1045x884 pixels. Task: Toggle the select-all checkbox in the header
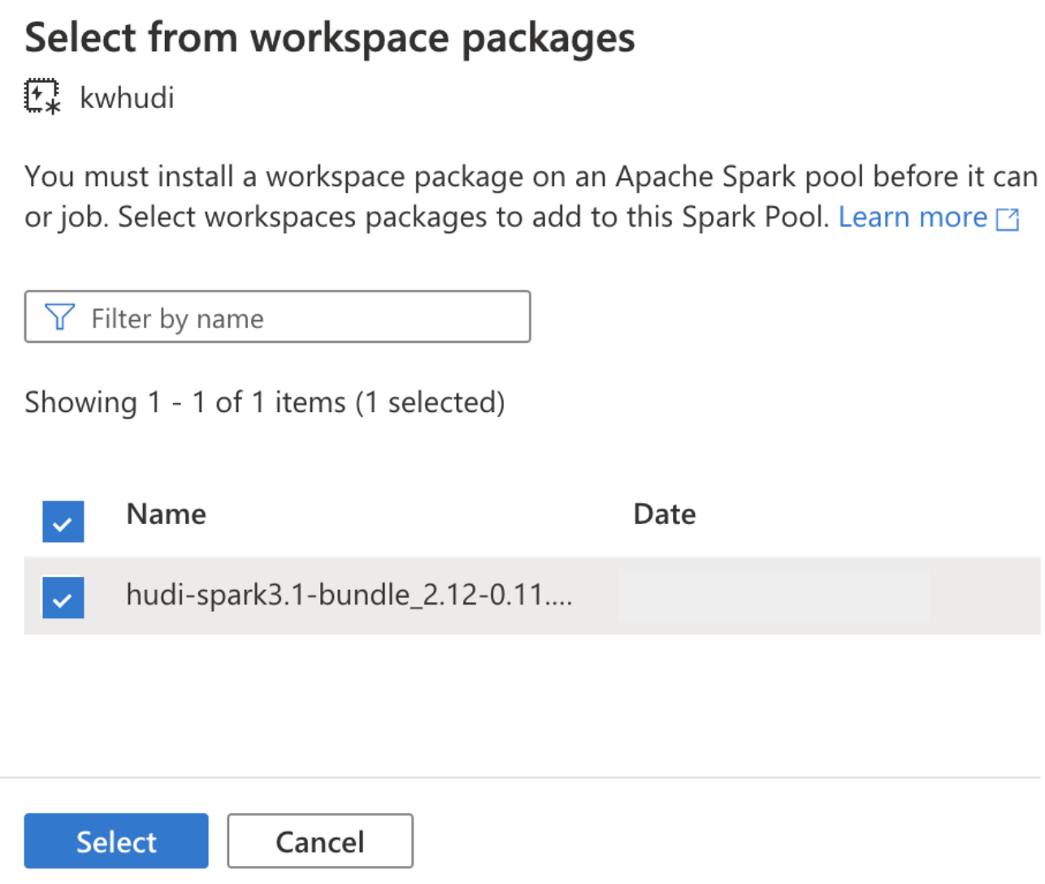click(63, 522)
